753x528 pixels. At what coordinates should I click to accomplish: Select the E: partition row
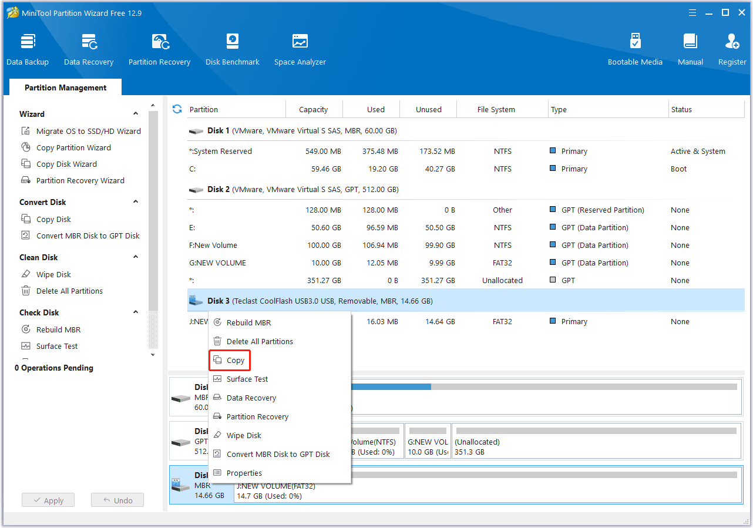(466, 227)
